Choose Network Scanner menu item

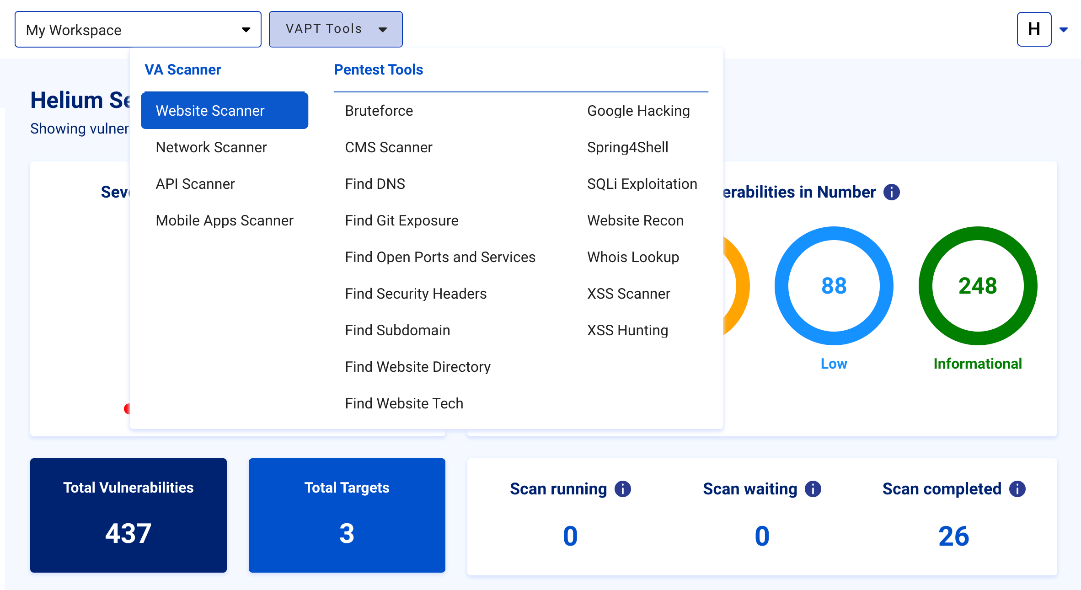point(211,147)
